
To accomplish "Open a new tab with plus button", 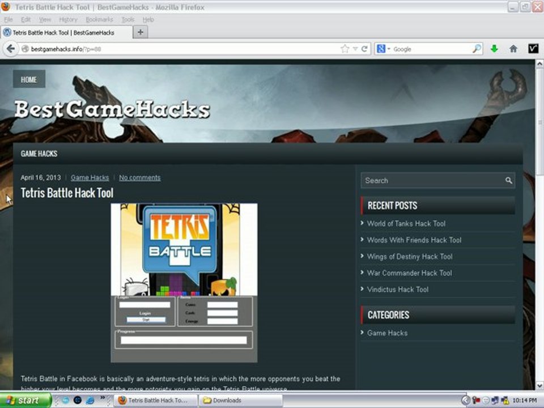I will point(140,32).
